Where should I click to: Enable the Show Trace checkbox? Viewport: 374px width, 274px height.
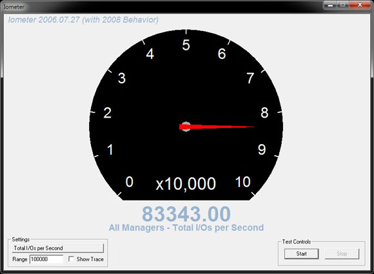click(71, 259)
